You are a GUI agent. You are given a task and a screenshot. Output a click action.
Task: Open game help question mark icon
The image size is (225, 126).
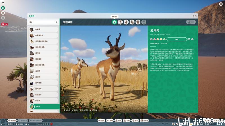coord(3,3)
